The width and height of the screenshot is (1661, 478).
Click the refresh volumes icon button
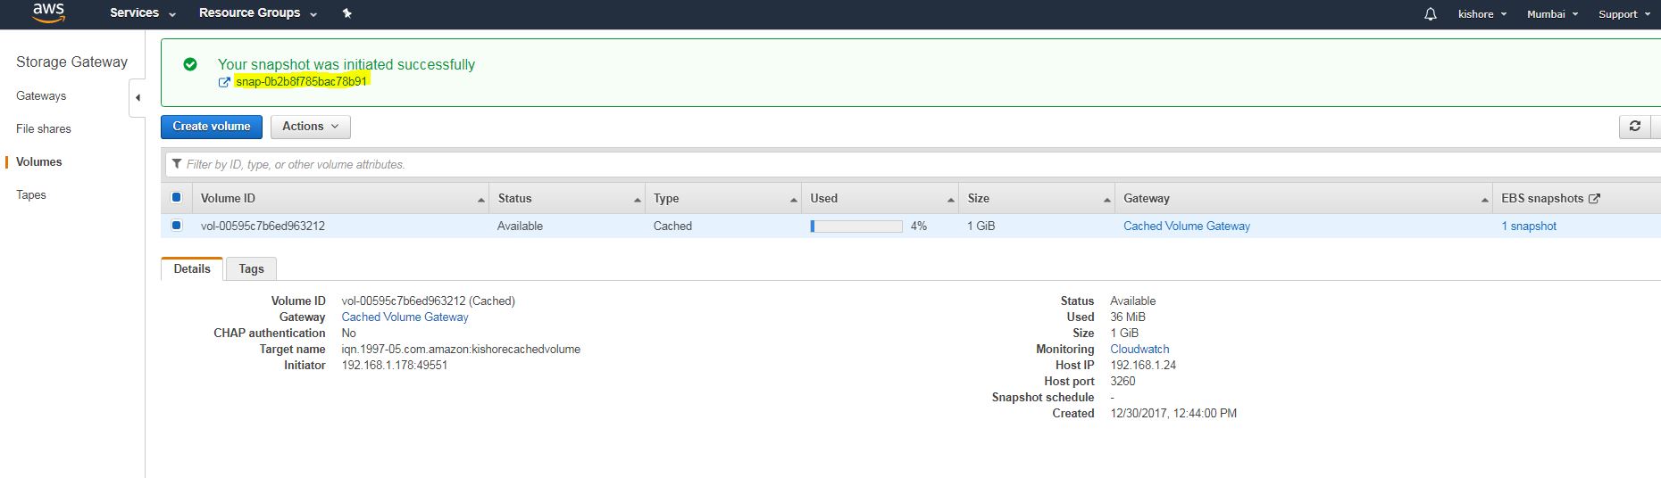click(1634, 127)
